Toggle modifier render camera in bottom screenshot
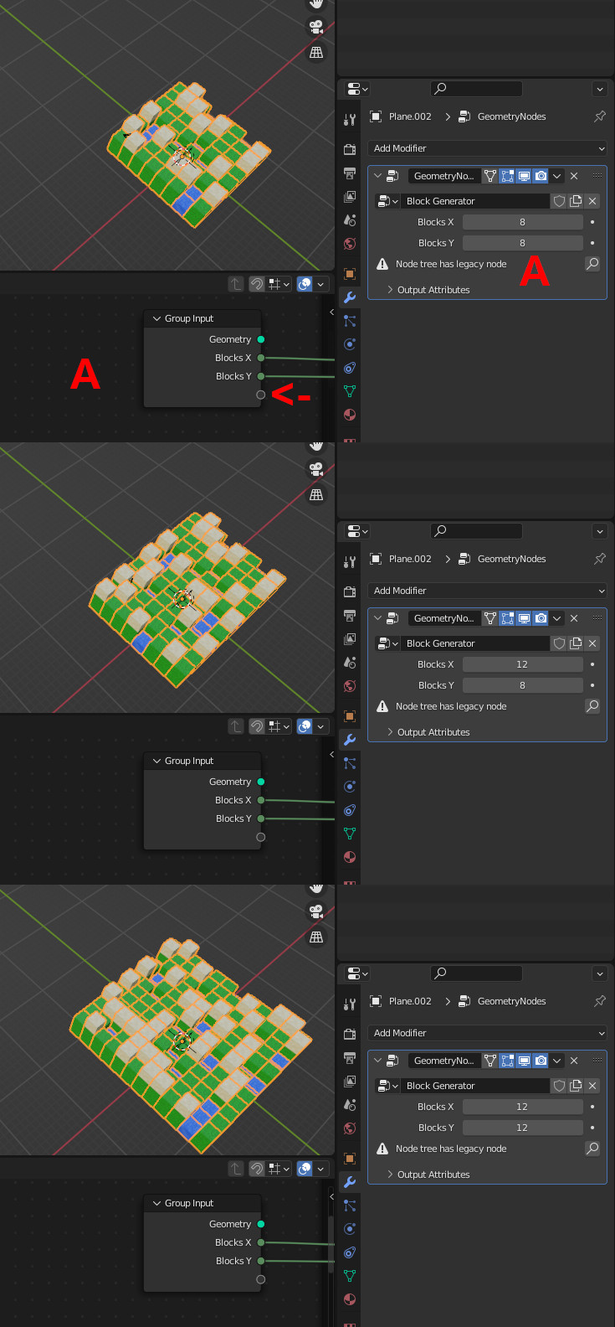Viewport: 615px width, 1327px height. [x=541, y=1061]
